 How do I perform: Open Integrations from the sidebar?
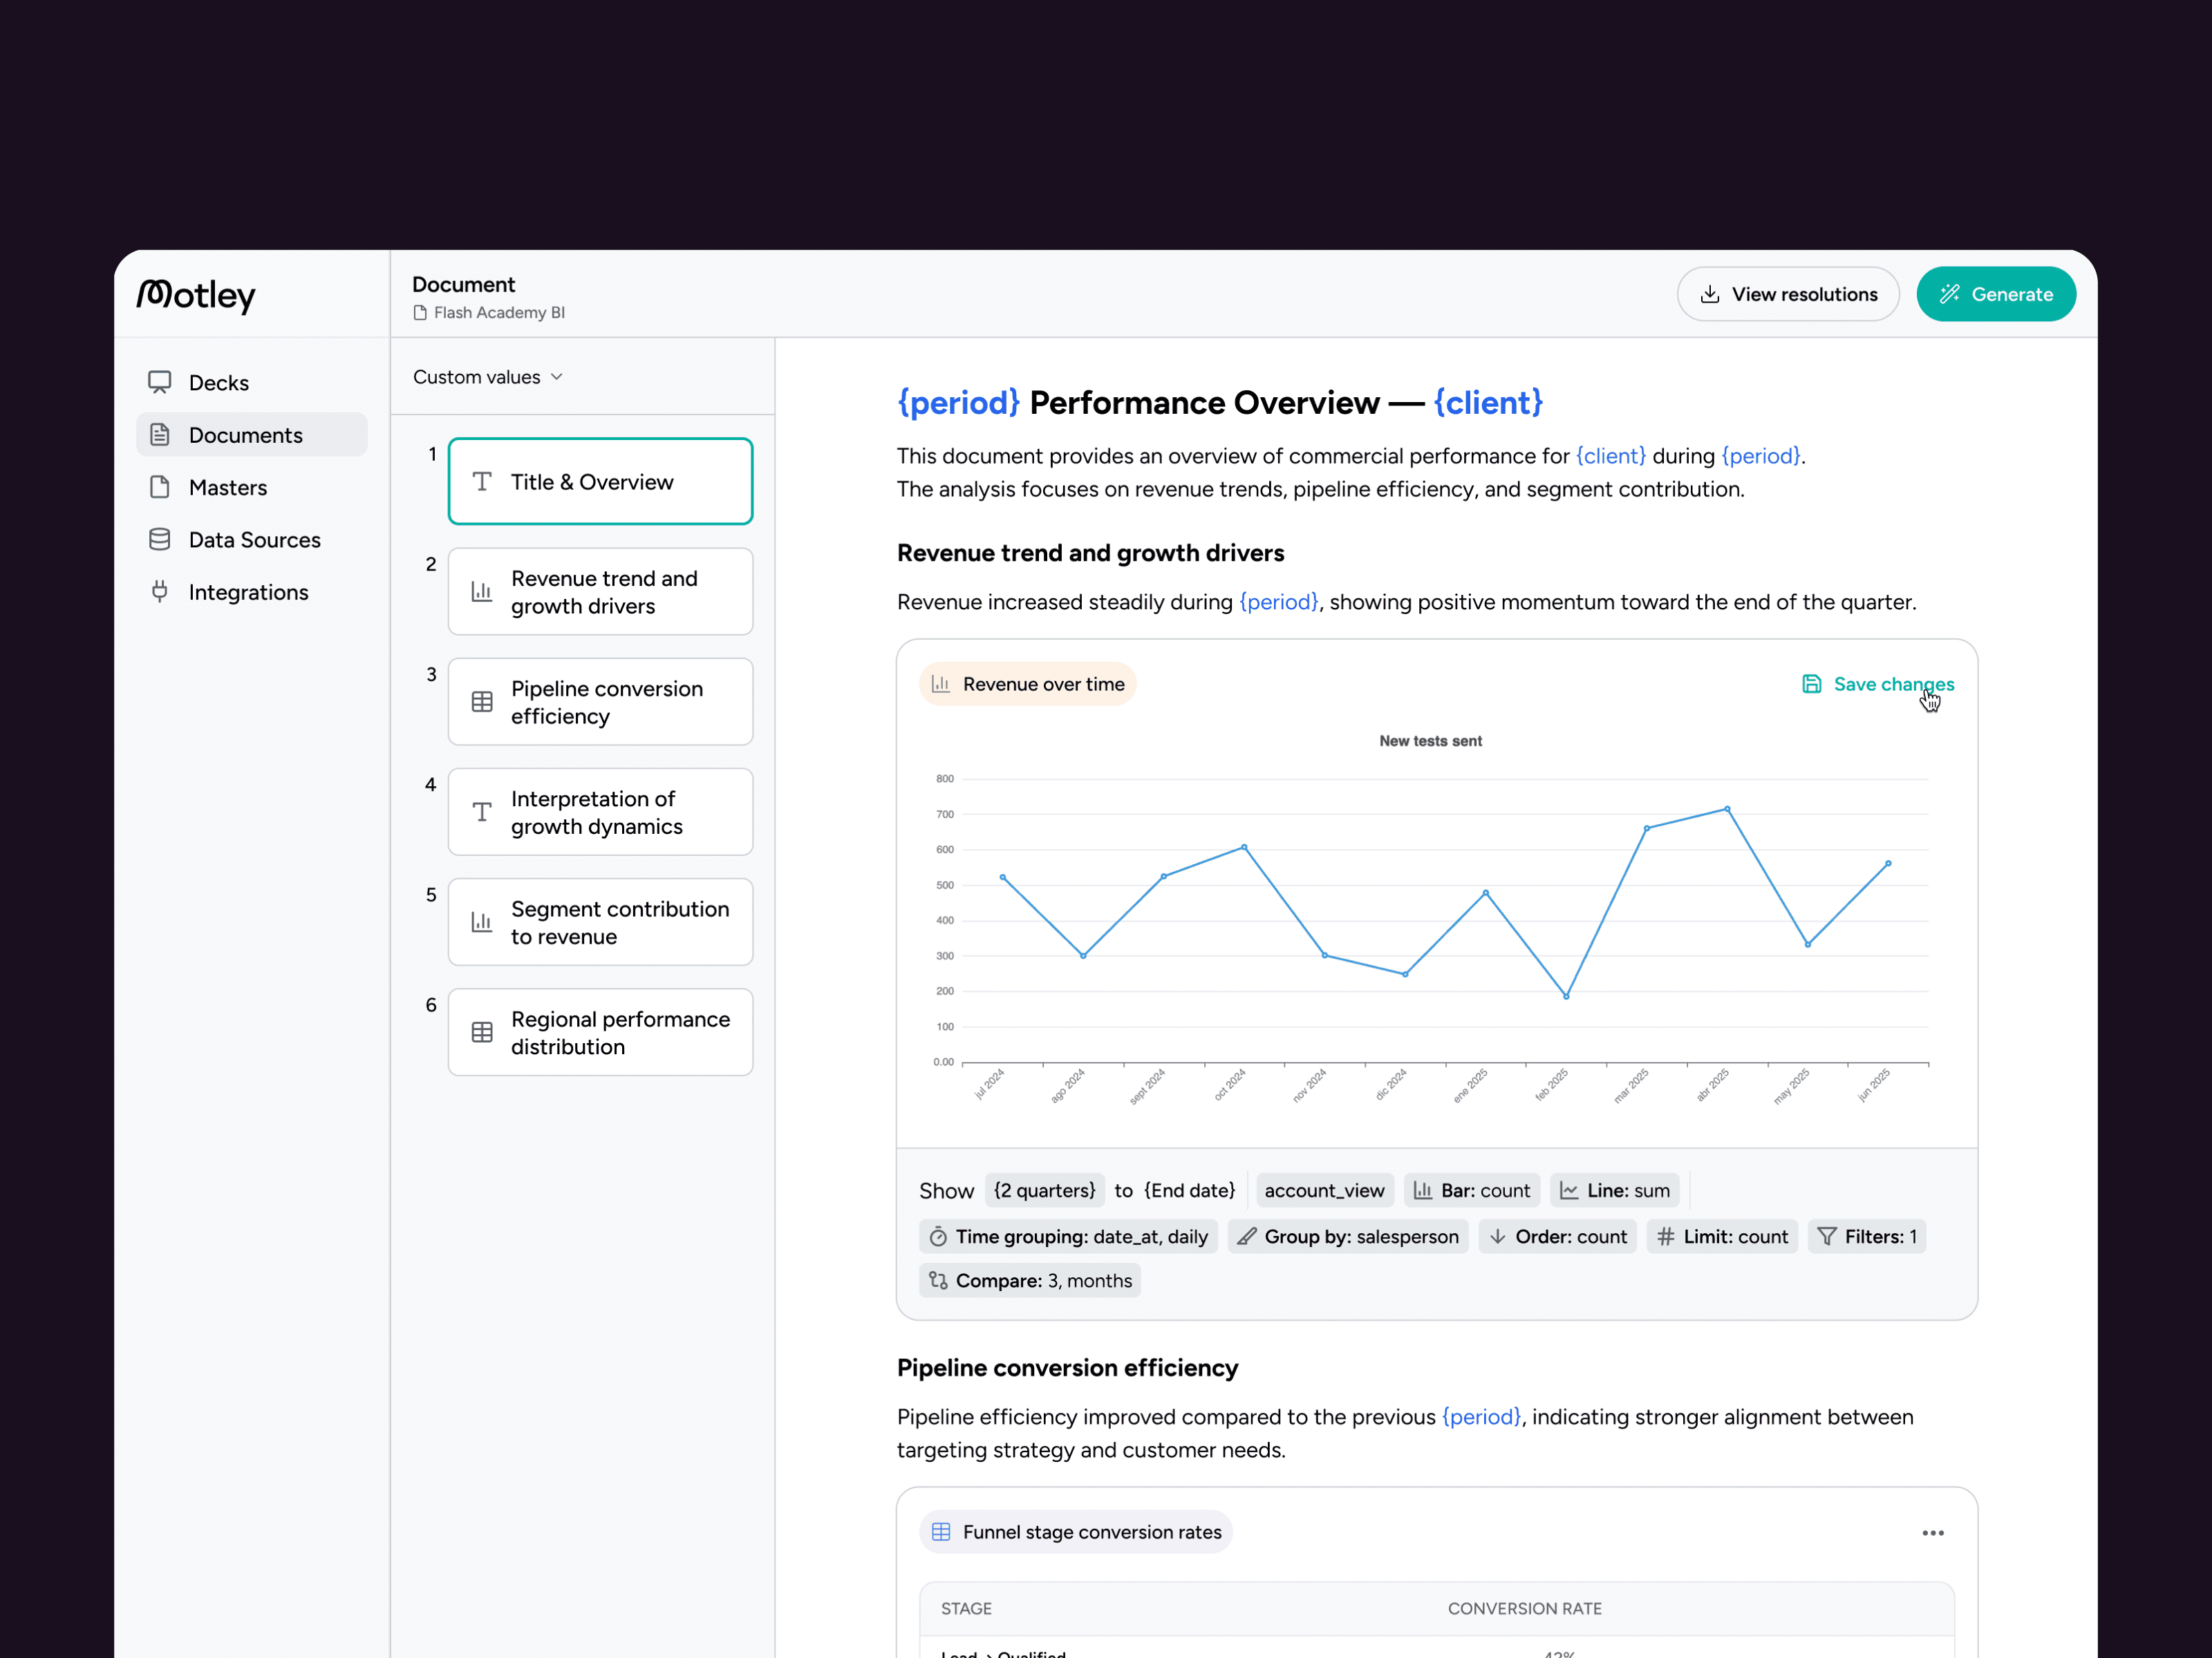[x=251, y=591]
